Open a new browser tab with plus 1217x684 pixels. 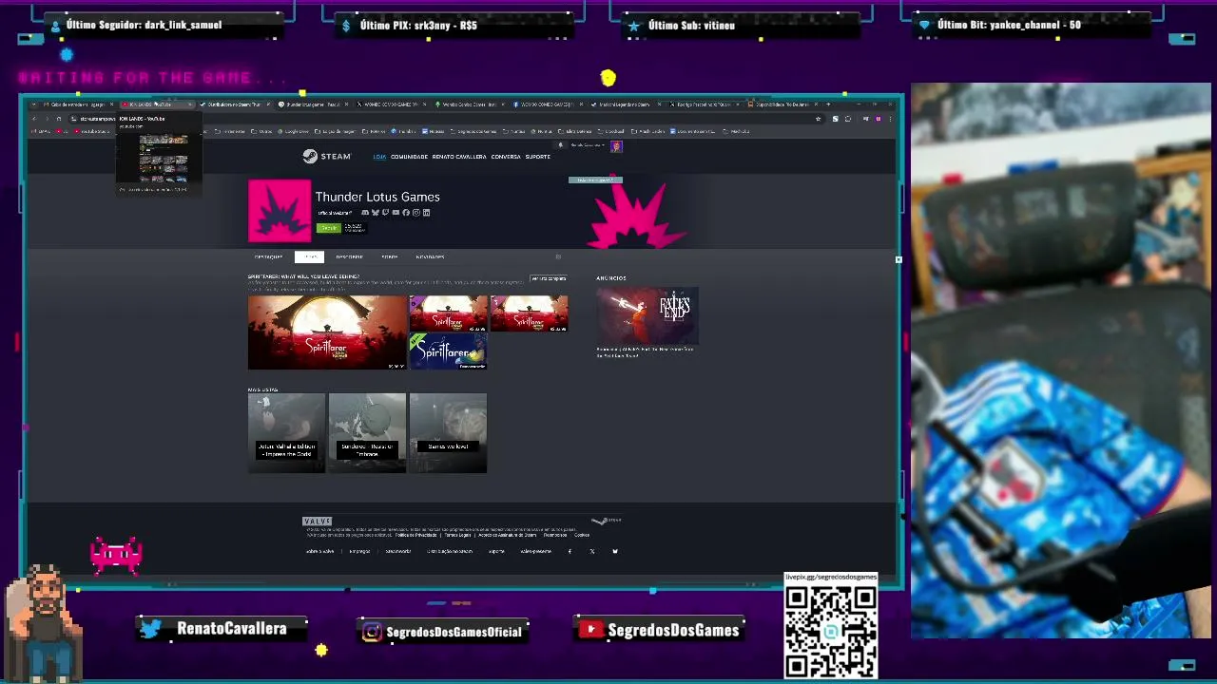[828, 104]
